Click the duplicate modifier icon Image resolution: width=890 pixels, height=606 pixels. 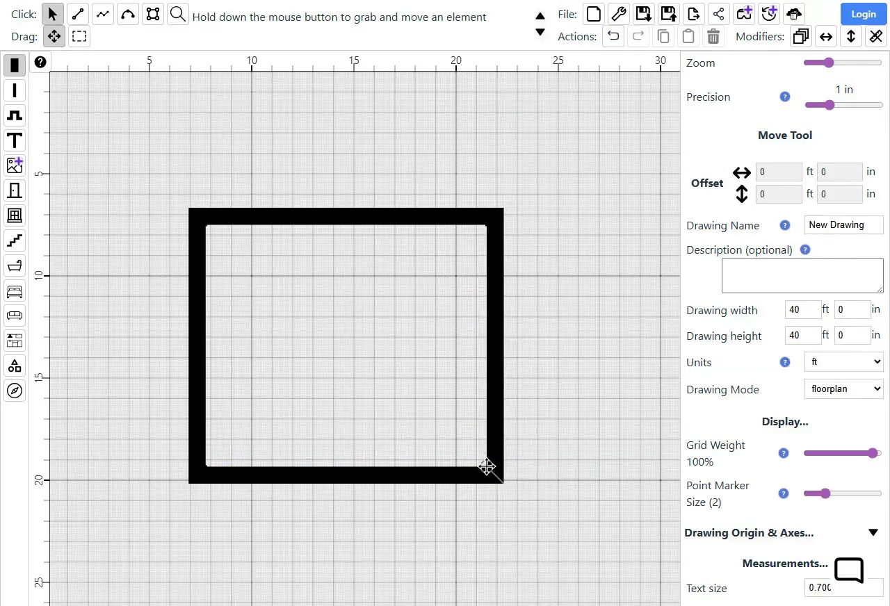(x=801, y=36)
